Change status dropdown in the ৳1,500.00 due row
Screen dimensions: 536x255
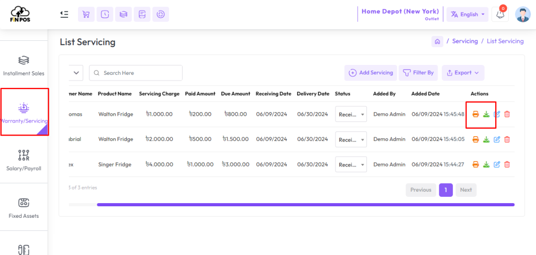click(x=351, y=139)
